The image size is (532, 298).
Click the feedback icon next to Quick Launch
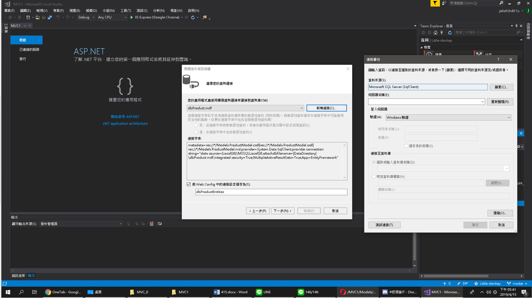444,3
